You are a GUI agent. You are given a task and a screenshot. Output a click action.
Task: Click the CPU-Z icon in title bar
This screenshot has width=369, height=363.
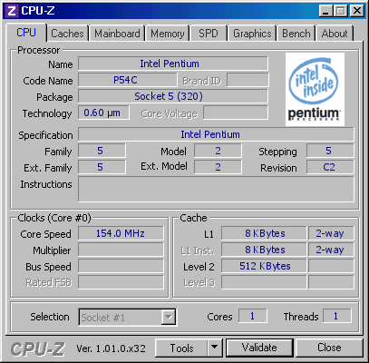[12, 11]
